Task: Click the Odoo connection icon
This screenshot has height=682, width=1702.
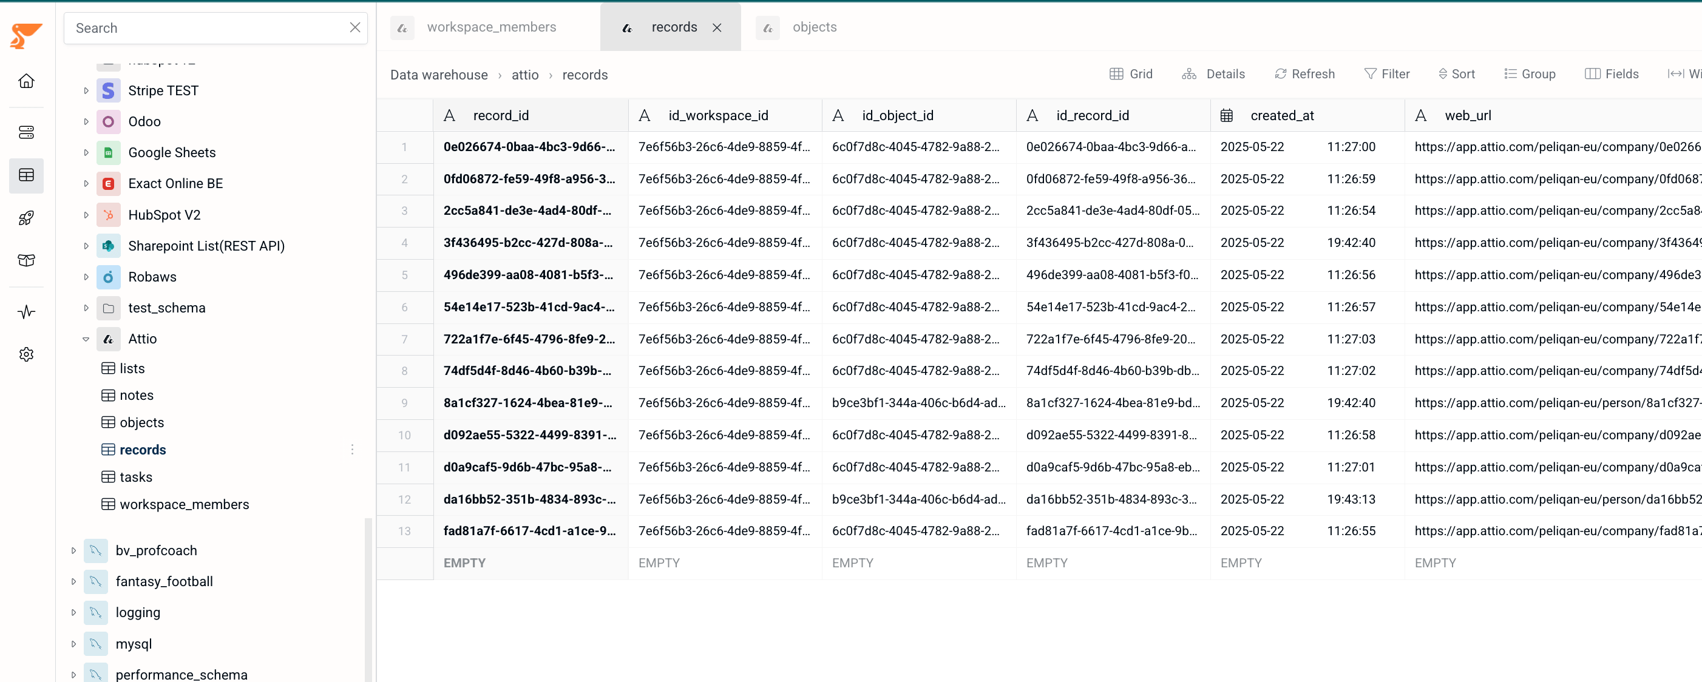Action: pos(109,121)
